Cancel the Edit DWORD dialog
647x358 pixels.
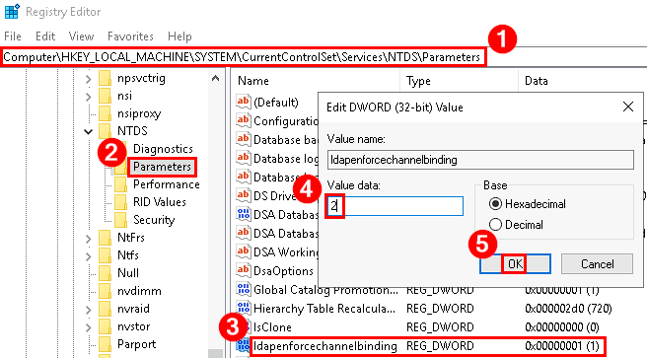tap(597, 263)
